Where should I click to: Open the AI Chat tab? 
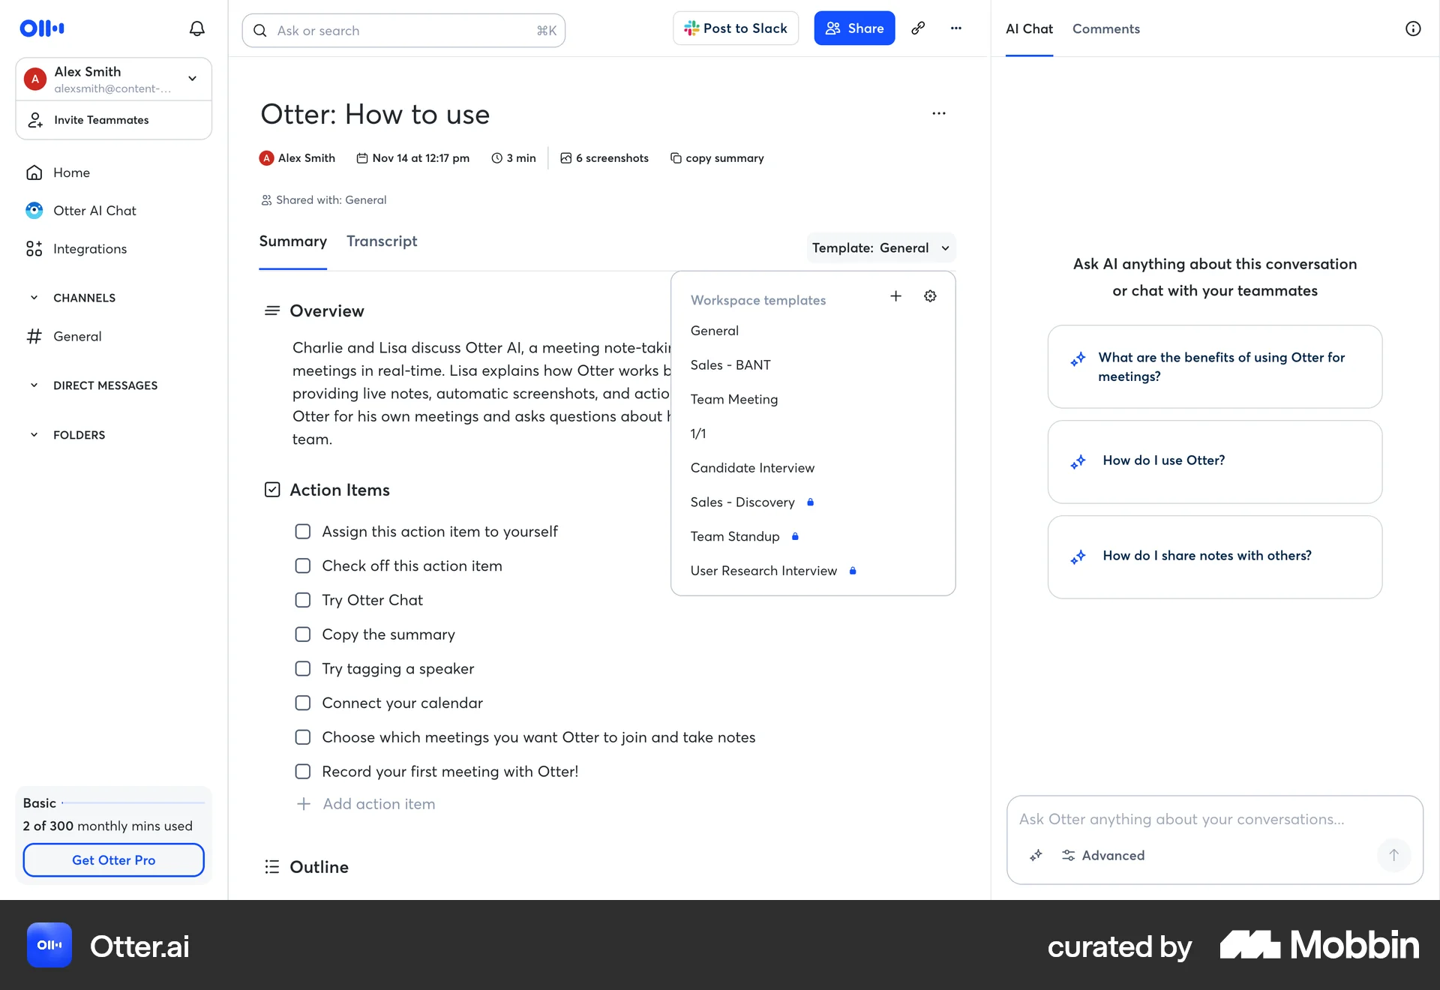coord(1029,28)
